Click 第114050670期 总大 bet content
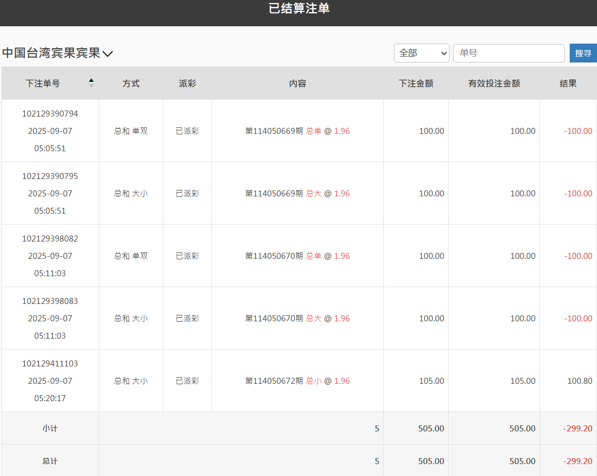597x476 pixels. 297,318
